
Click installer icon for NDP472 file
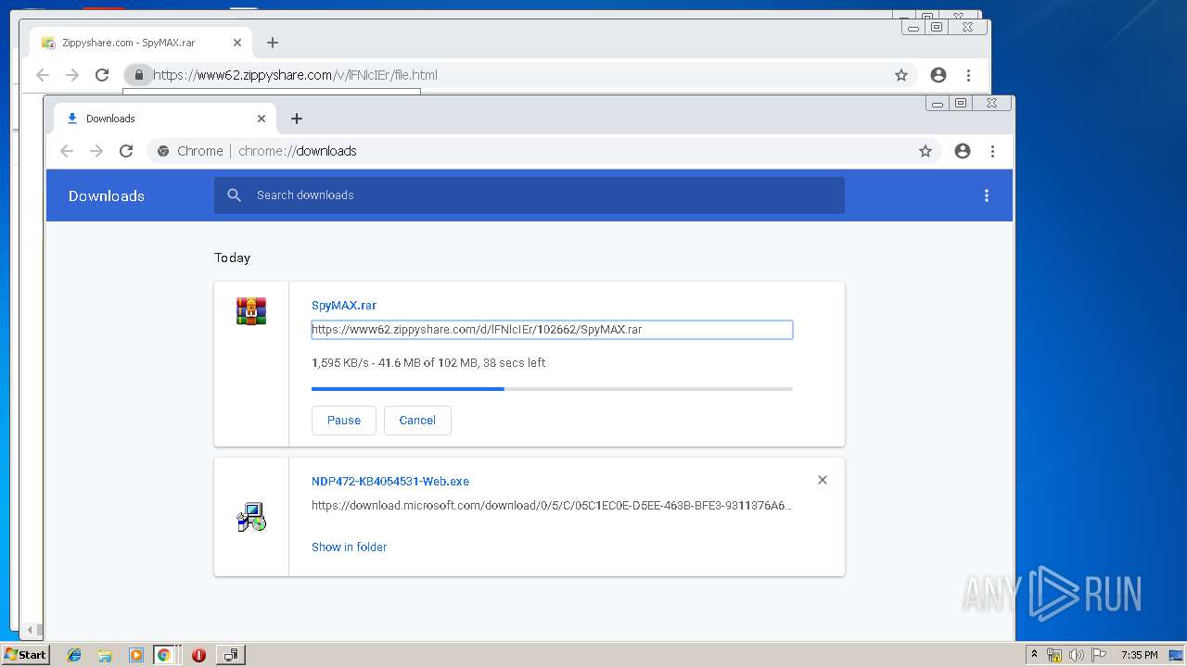(251, 517)
